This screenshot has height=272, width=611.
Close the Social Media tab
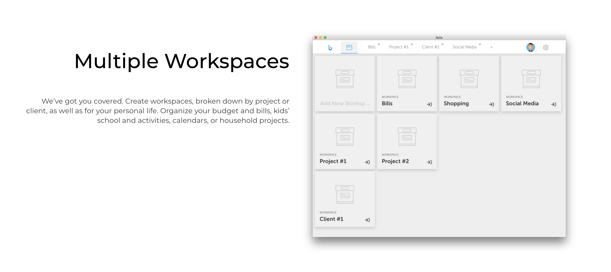click(480, 44)
